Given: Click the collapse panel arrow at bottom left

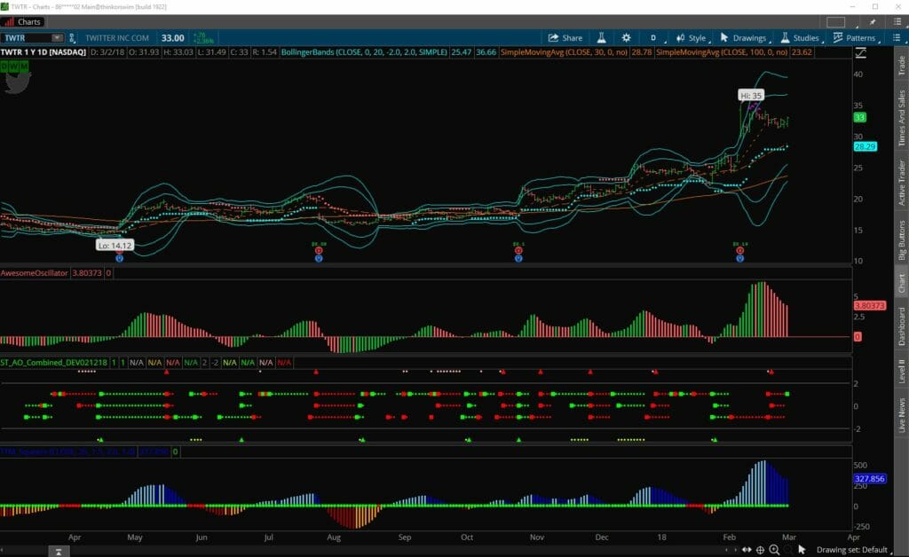Looking at the screenshot, I should tap(59, 552).
